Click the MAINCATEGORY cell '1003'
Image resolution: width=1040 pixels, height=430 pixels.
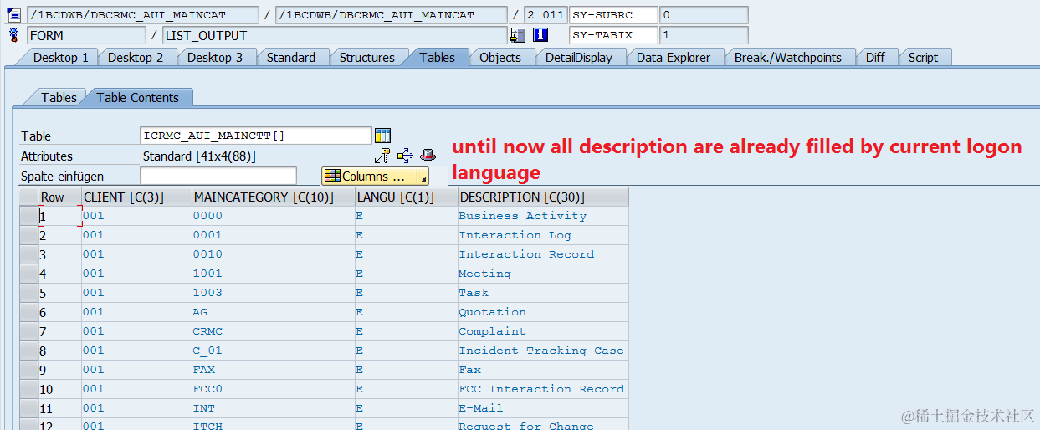coord(274,293)
